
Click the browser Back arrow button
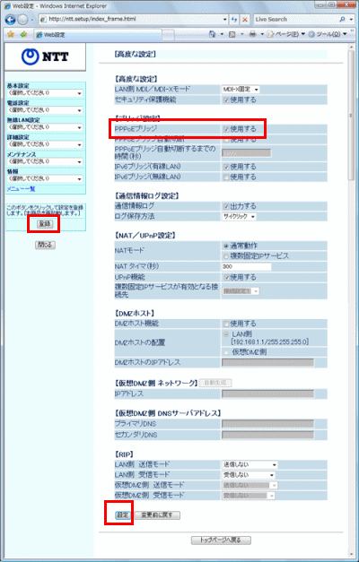[10, 20]
